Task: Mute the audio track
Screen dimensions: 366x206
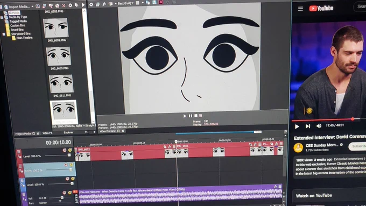Action: click(x=65, y=193)
